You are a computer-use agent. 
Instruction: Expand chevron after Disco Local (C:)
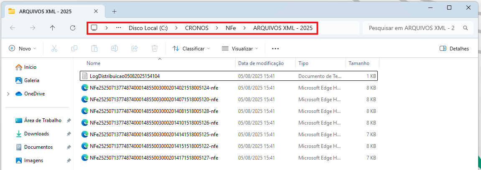click(x=176, y=28)
